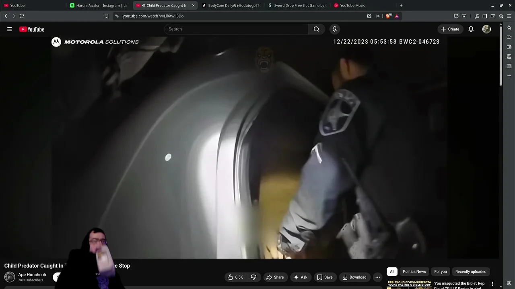Viewport: 515px width, 289px height.
Task: Switch to the YouTube tab
Action: [x=33, y=5]
